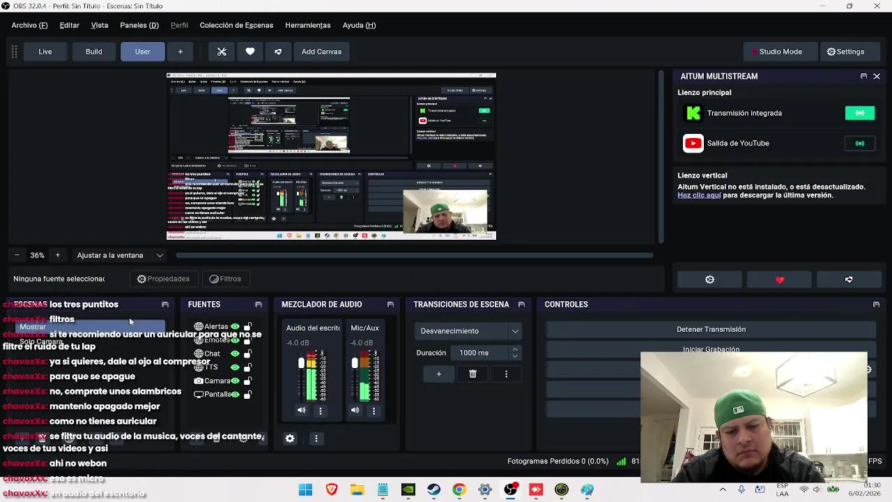Open File Explorer from the taskbar

[x=357, y=489]
